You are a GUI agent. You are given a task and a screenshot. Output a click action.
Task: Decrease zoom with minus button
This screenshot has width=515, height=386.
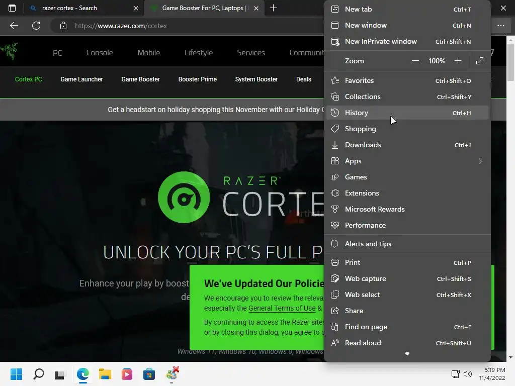pos(415,61)
